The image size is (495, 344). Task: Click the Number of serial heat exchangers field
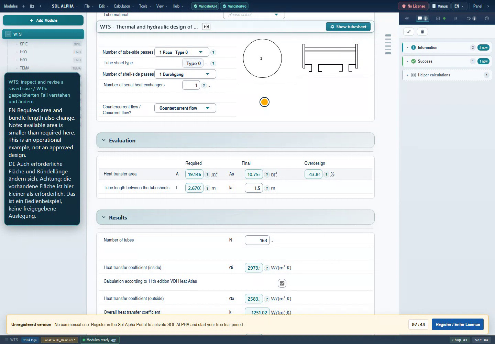click(x=191, y=85)
